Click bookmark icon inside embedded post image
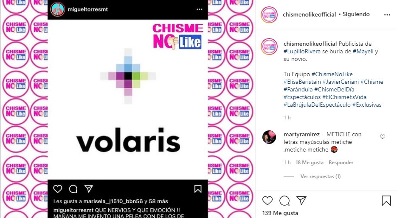Screen dimensions: 397x218 pos(198,189)
